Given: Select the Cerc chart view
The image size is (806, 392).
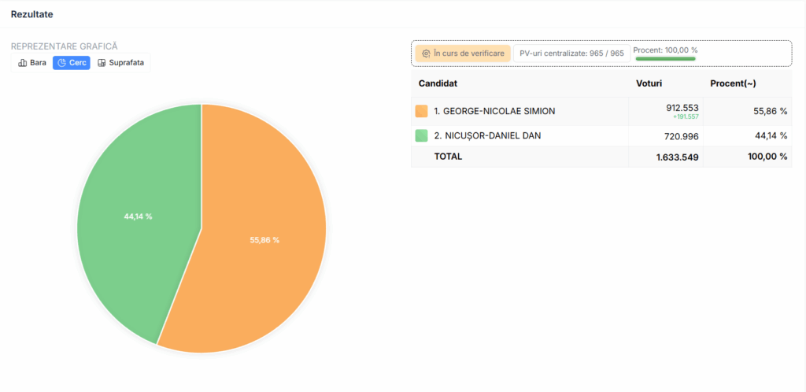Looking at the screenshot, I should click(72, 63).
